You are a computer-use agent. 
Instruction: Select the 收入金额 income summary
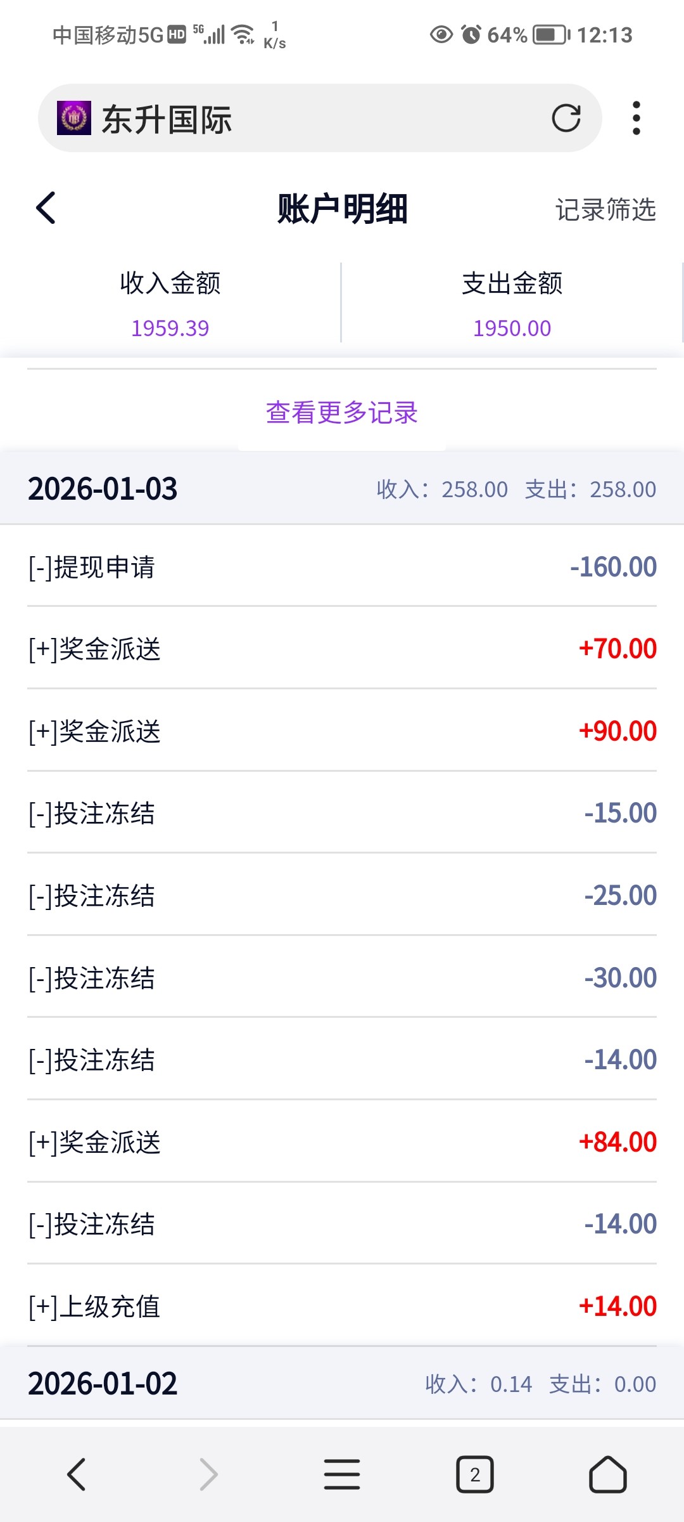pyautogui.click(x=170, y=303)
